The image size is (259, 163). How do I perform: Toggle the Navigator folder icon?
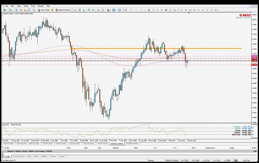coord(25,10)
